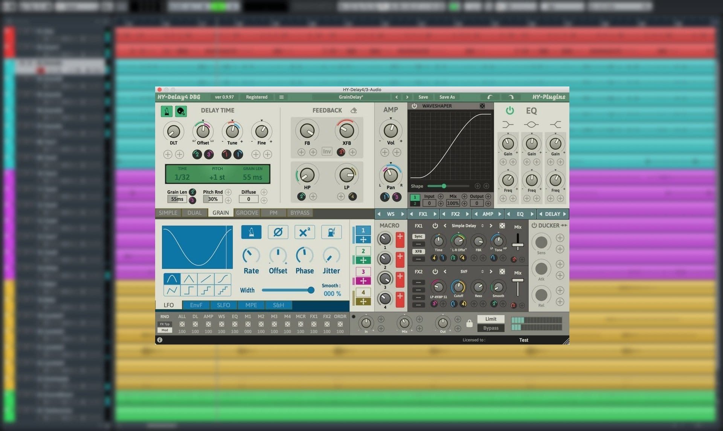Image resolution: width=723 pixels, height=431 pixels.
Task: Click the output Bypass button
Action: coord(491,328)
